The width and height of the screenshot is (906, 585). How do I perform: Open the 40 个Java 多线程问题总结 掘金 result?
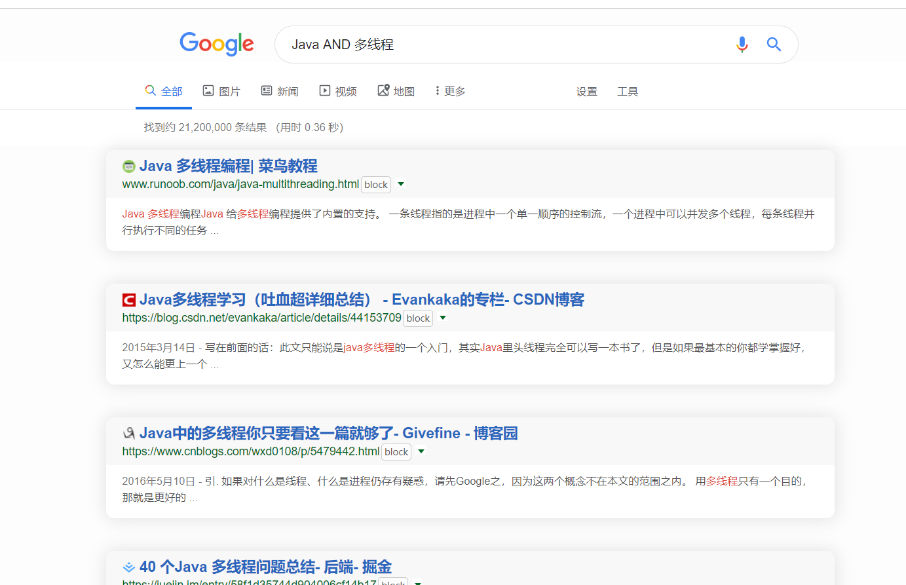click(265, 567)
